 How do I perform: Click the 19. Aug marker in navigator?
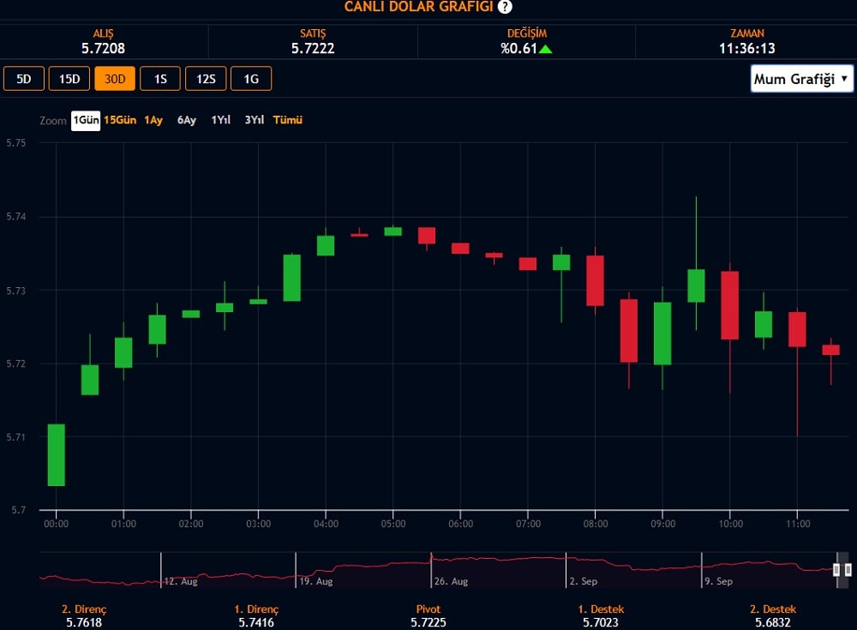316,581
